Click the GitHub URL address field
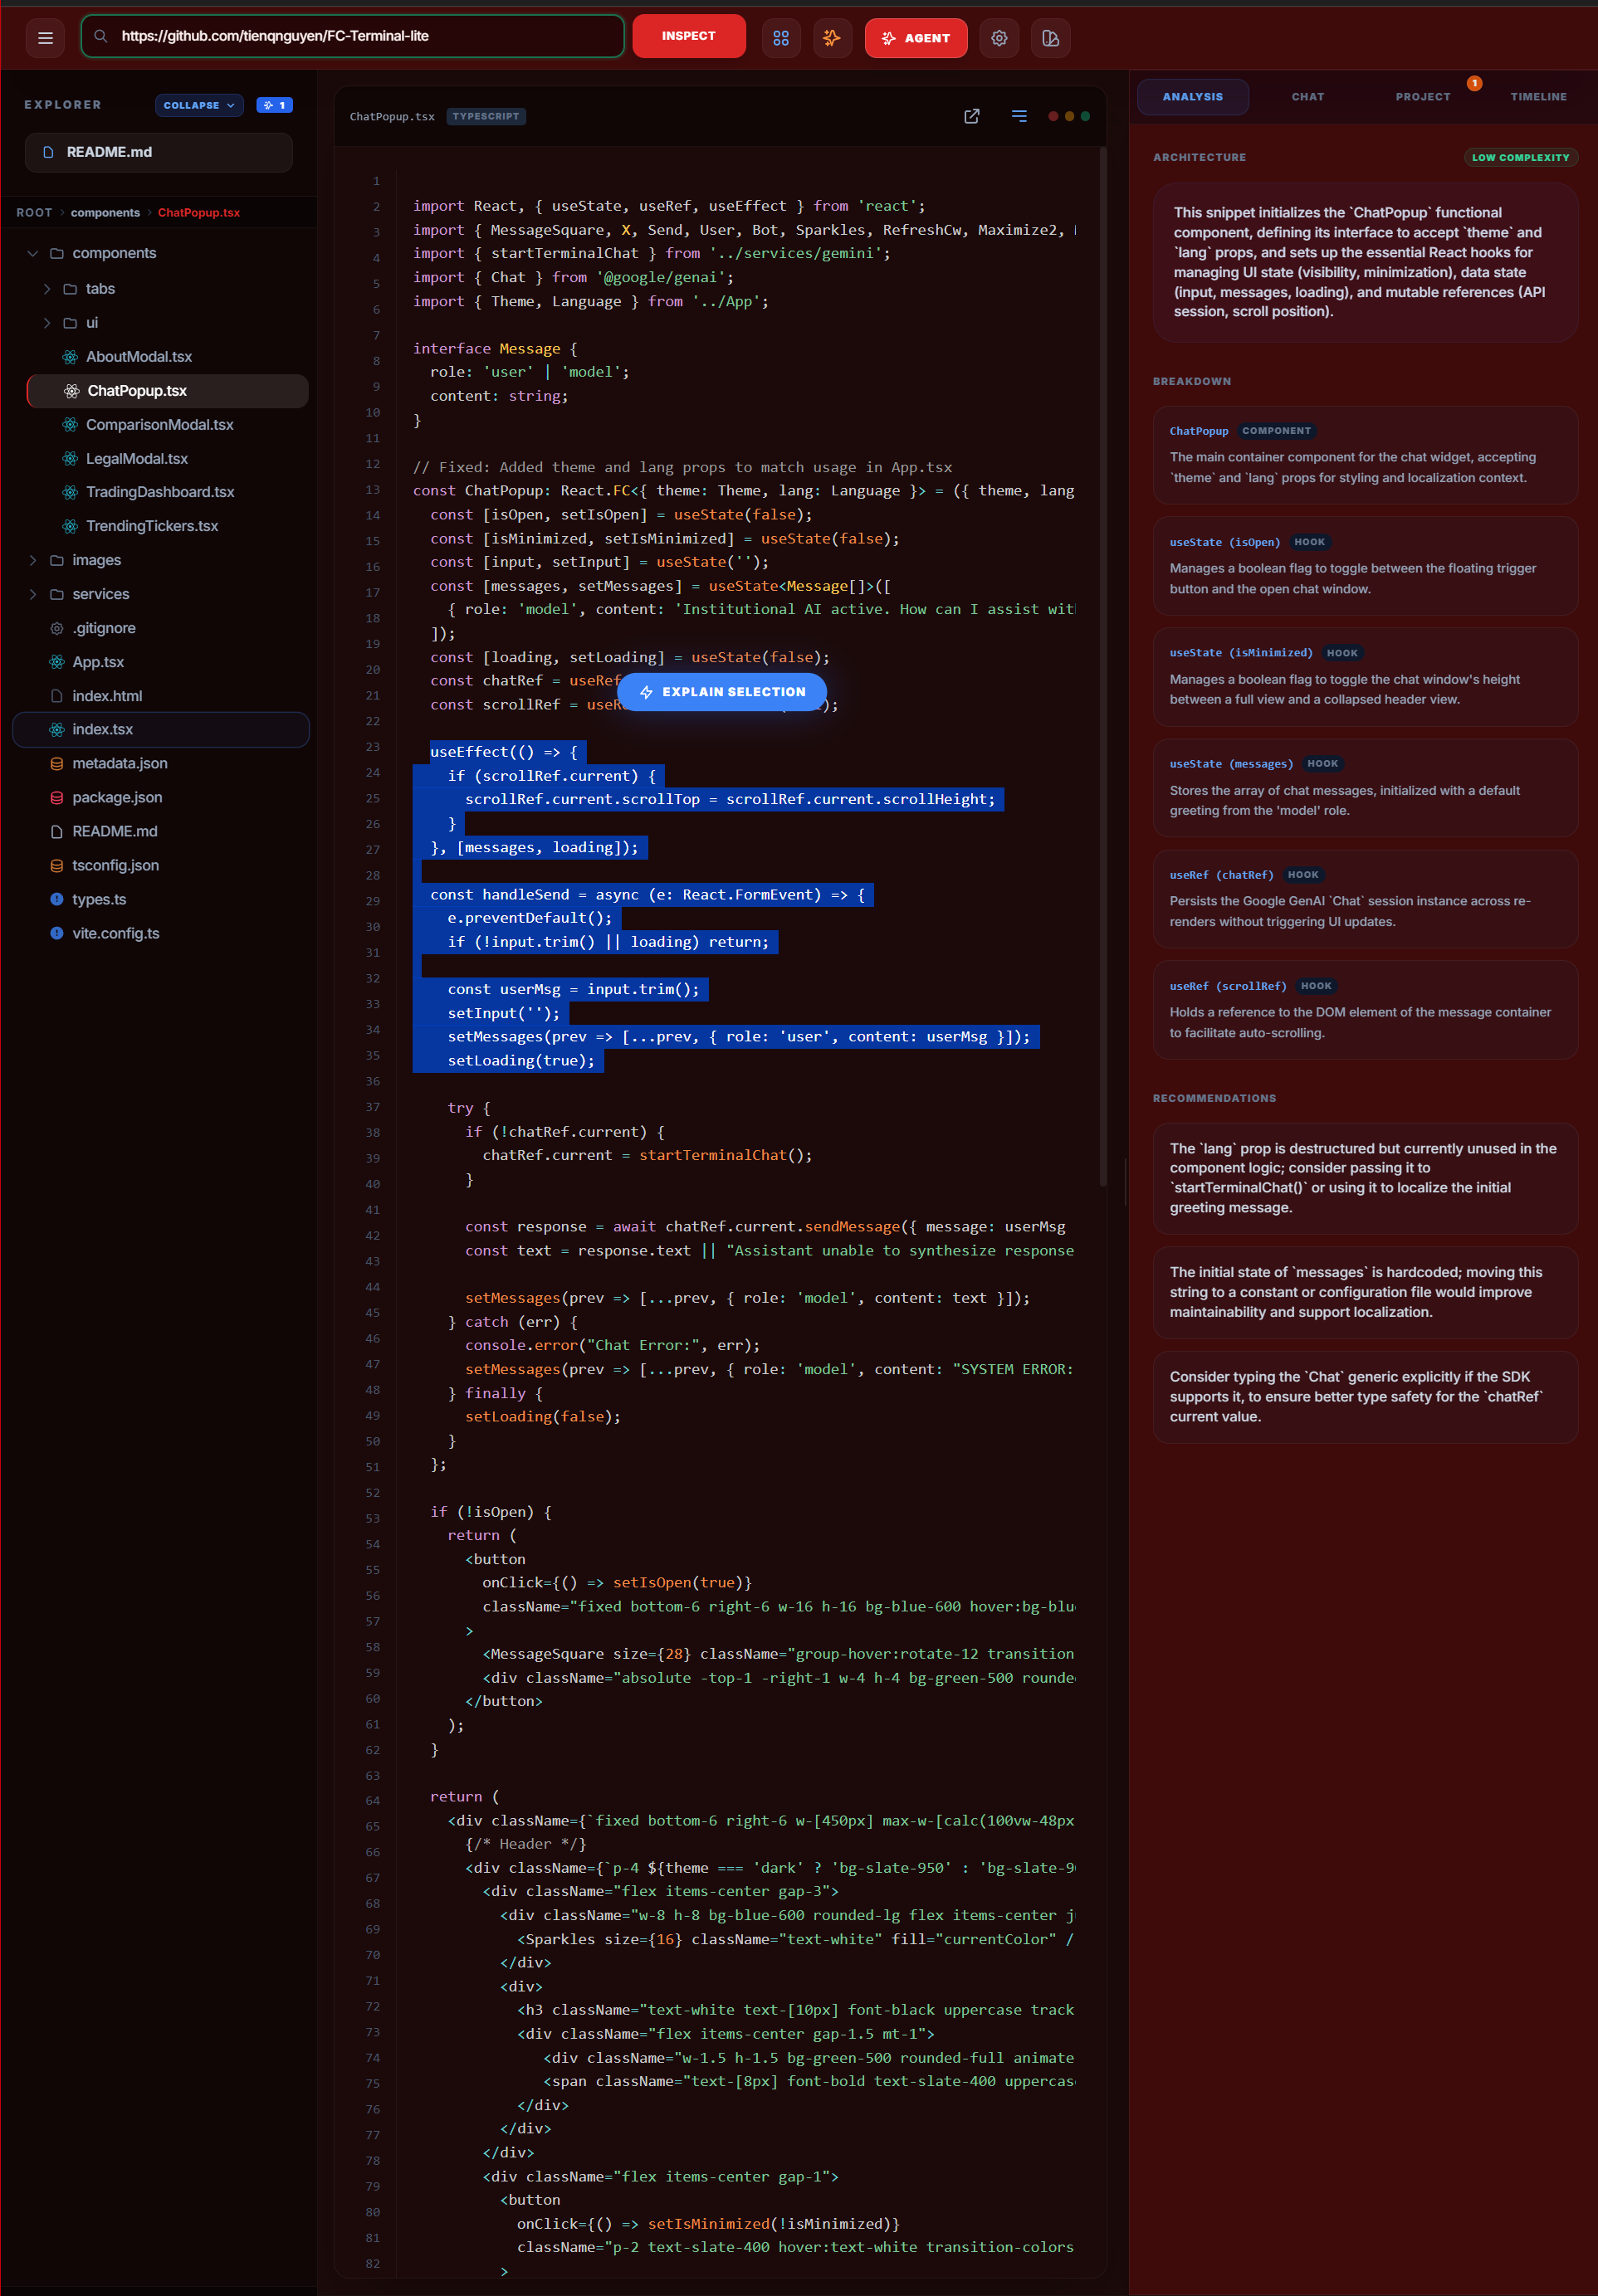Viewport: 1598px width, 2296px height. click(x=352, y=36)
